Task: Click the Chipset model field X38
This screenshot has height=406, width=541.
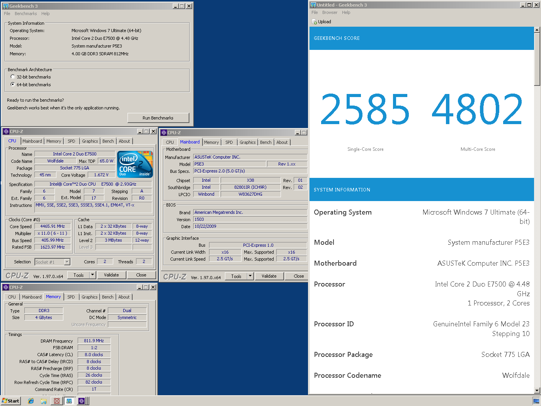Action: click(250, 181)
